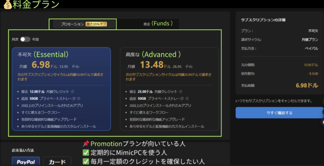Click the 今すぐ購読する subscribe button

(x=279, y=113)
